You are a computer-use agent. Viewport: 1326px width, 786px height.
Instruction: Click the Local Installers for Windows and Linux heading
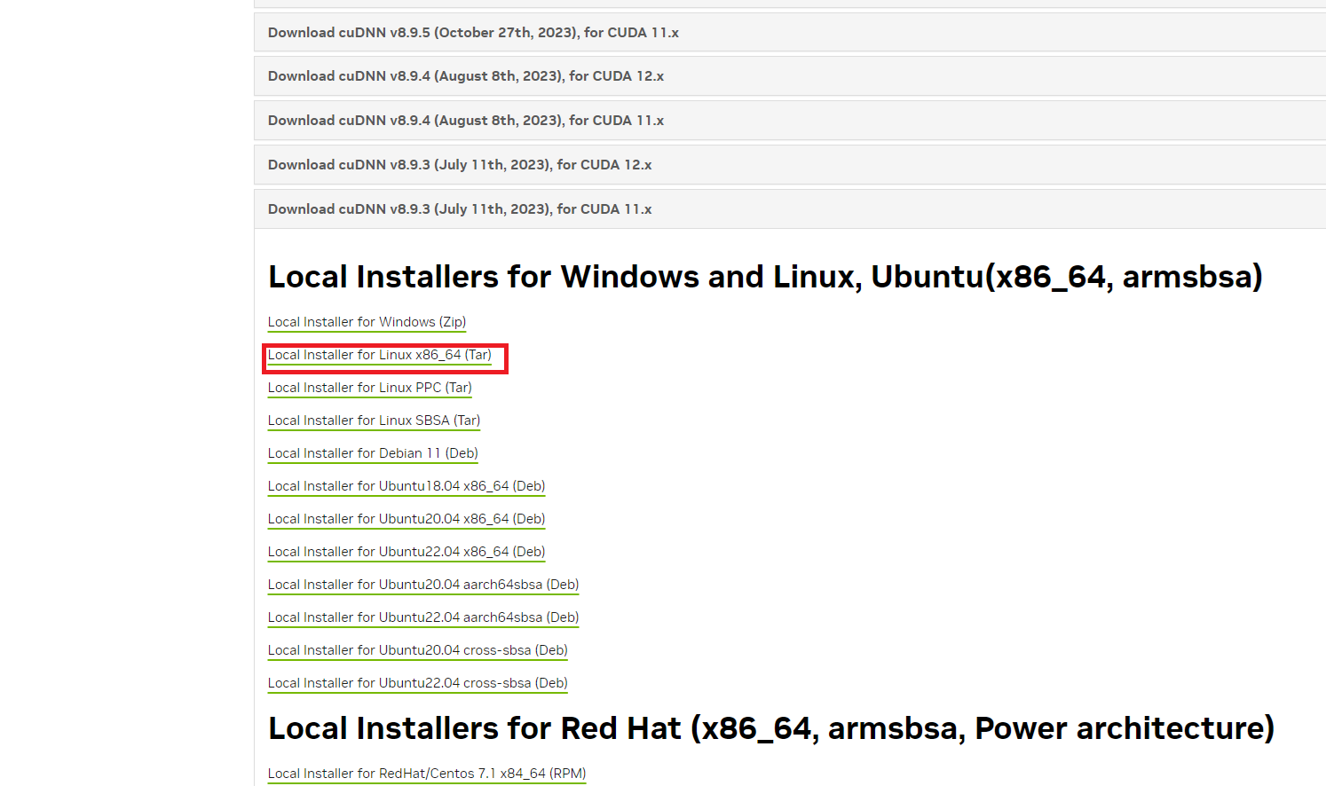765,277
